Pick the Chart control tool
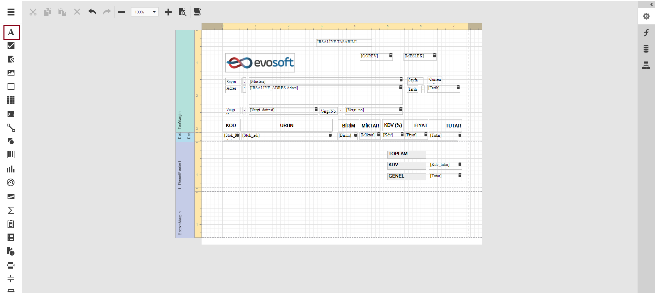The width and height of the screenshot is (656, 293). pos(11,169)
